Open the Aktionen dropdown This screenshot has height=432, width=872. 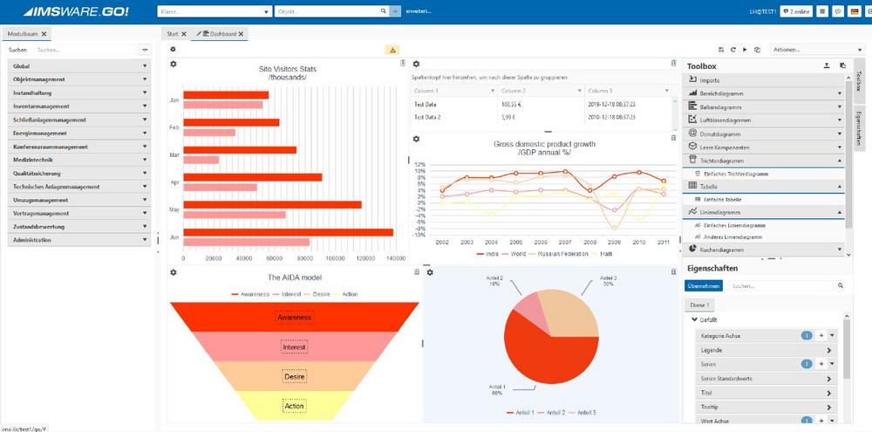tap(817, 50)
